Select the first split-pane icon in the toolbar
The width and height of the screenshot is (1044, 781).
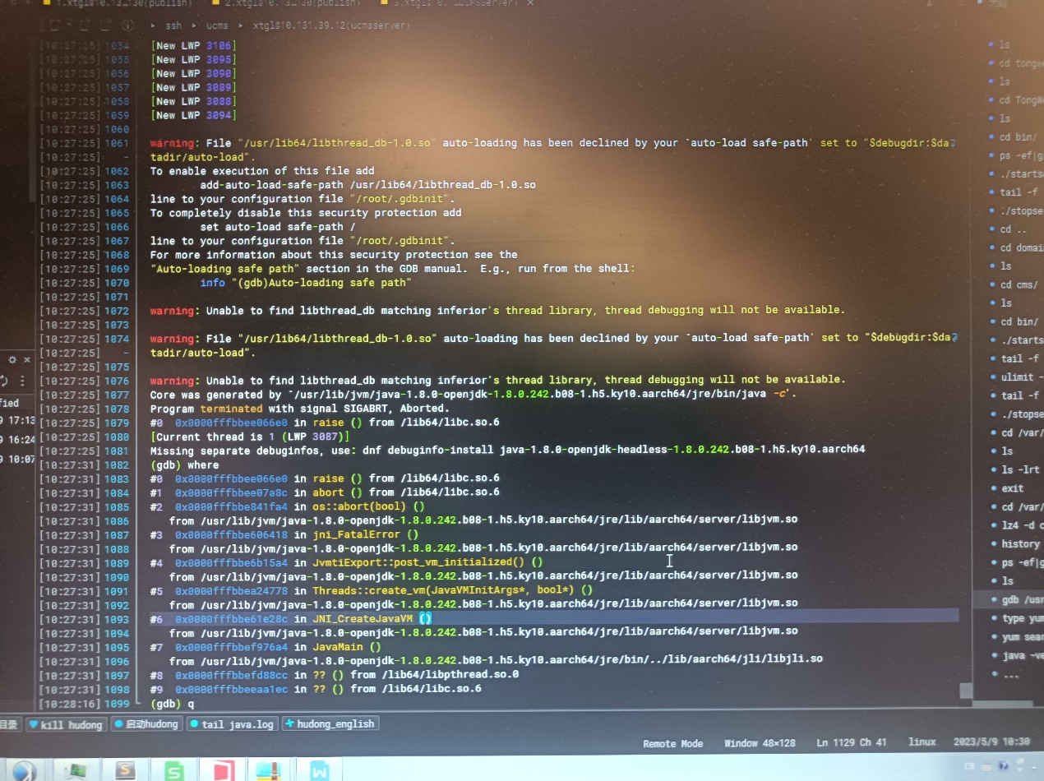coord(55,25)
